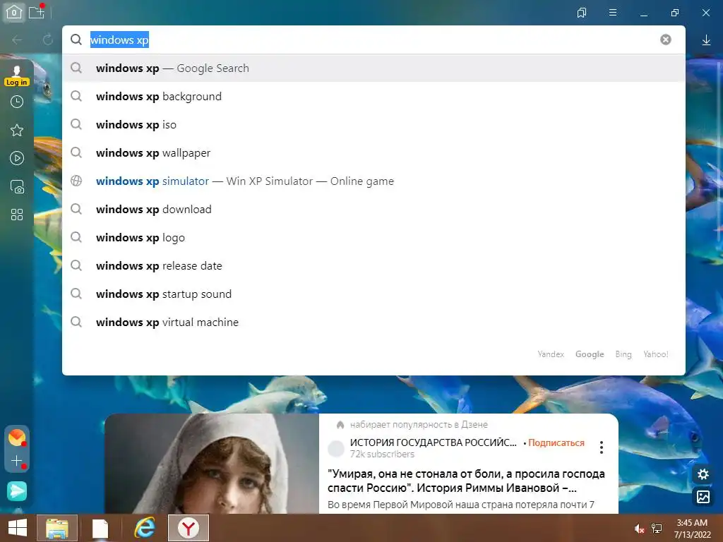Viewport: 723px width, 542px height.
Task: Go back with the arrow button
Action: [18, 40]
